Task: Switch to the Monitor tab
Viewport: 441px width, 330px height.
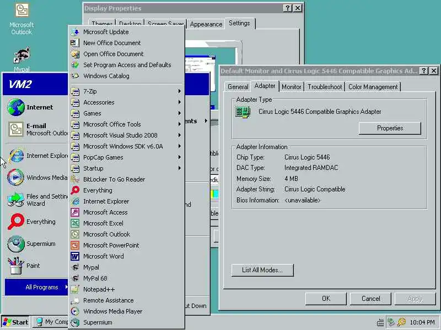Action: pyautogui.click(x=292, y=87)
